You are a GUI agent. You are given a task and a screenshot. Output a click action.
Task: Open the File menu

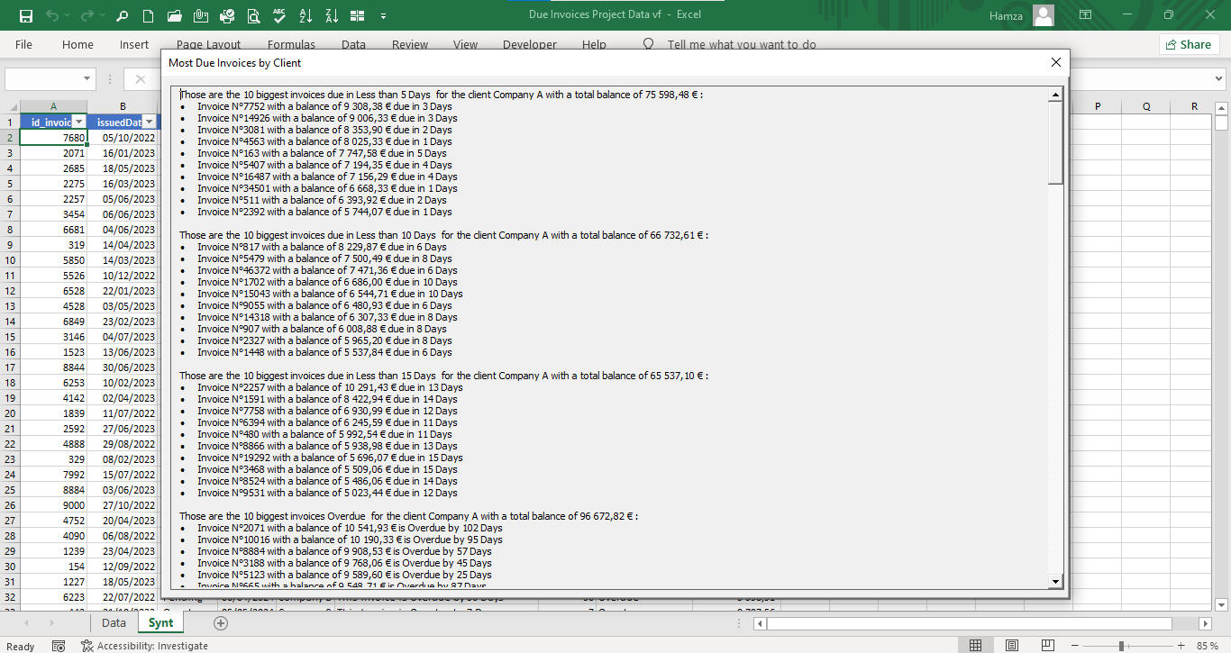tap(23, 44)
